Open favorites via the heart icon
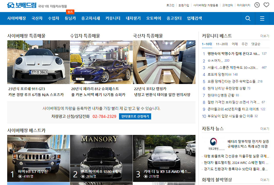The height and width of the screenshot is (185, 274). click(266, 5)
